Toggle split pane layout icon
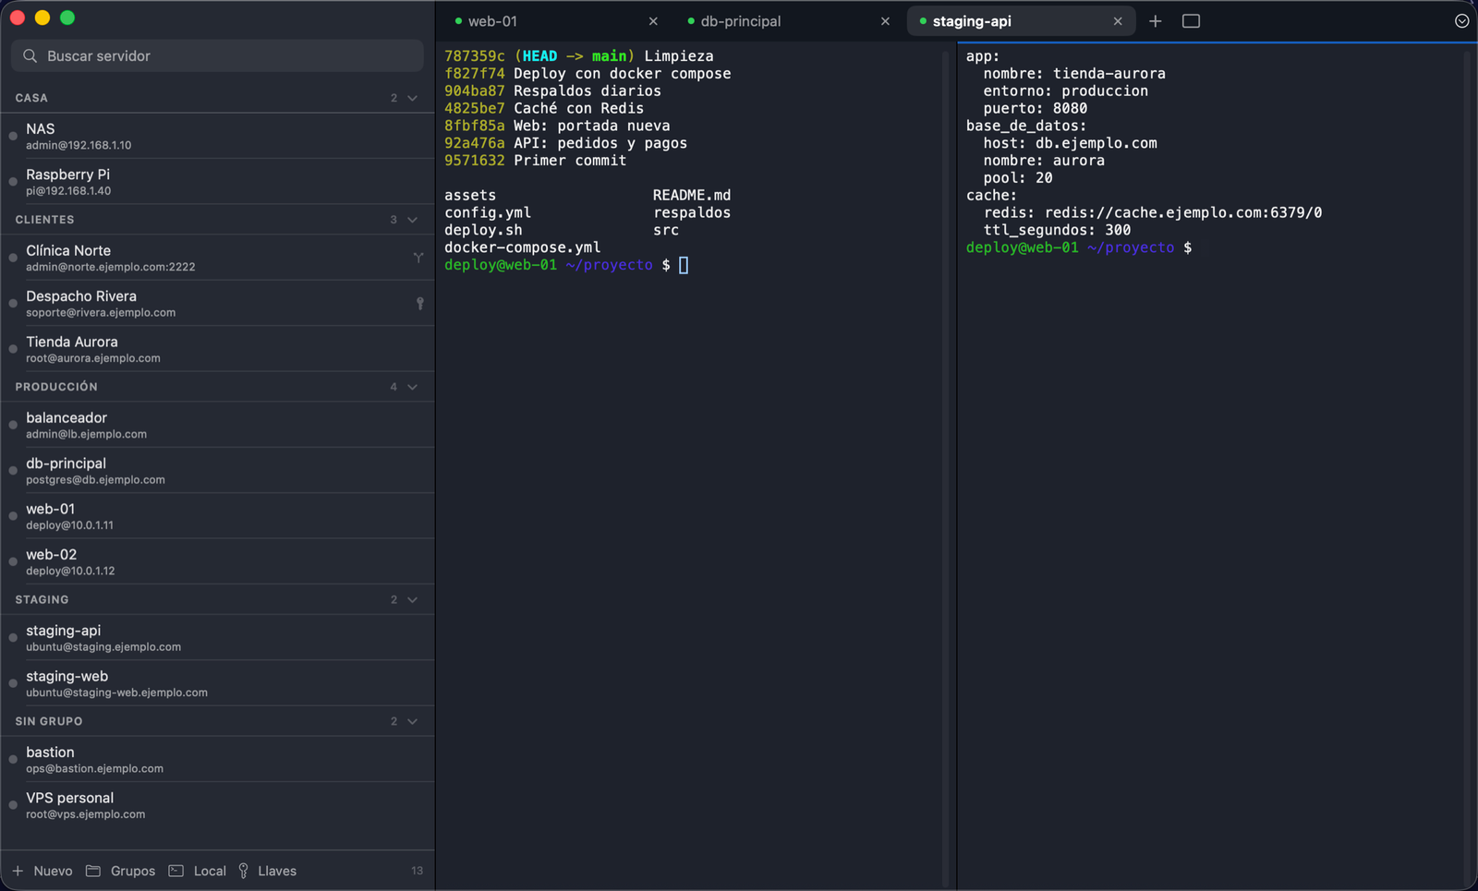1478x891 pixels. tap(1191, 21)
